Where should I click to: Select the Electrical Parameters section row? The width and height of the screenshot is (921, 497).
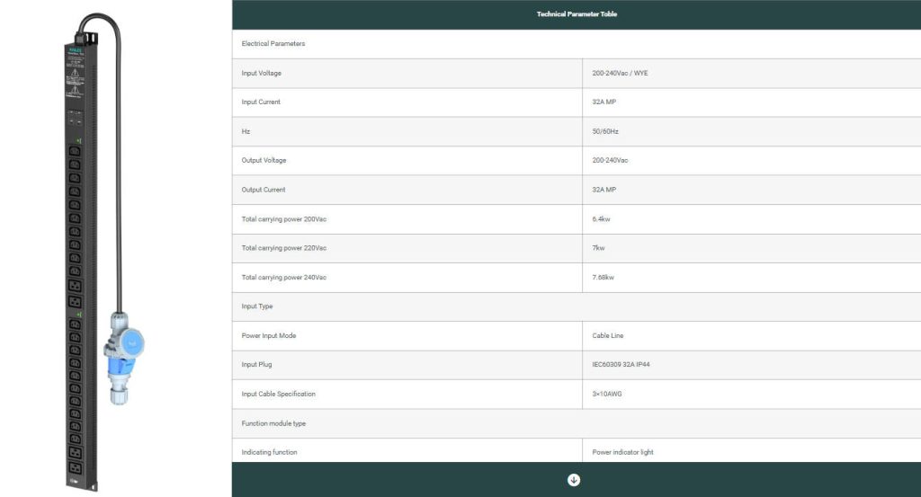pos(577,44)
